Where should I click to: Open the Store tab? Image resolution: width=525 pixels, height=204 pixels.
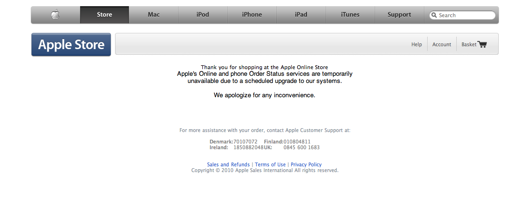coord(105,15)
